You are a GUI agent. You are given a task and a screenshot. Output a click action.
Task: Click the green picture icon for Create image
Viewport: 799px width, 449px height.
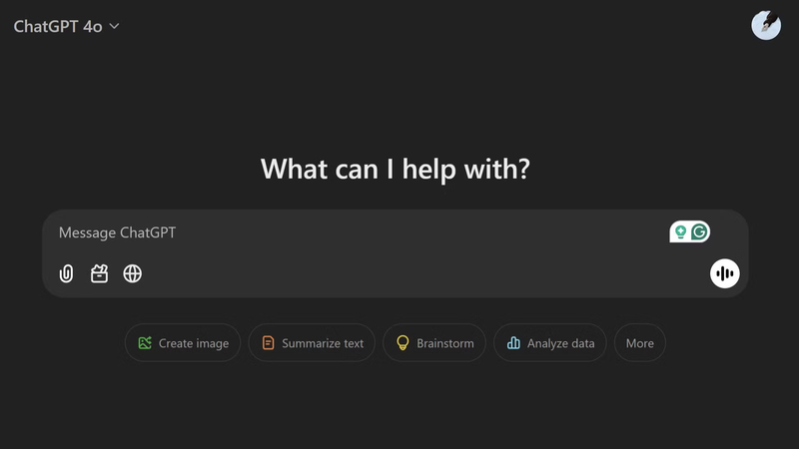click(145, 343)
